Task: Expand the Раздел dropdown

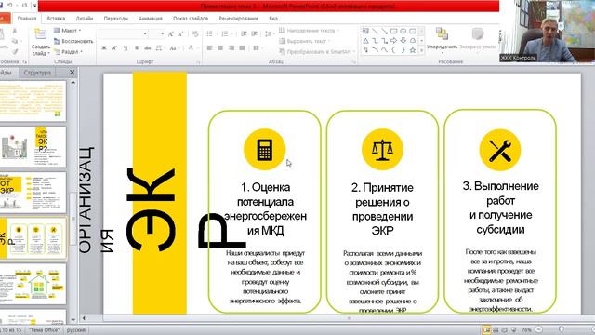Action: [x=69, y=52]
